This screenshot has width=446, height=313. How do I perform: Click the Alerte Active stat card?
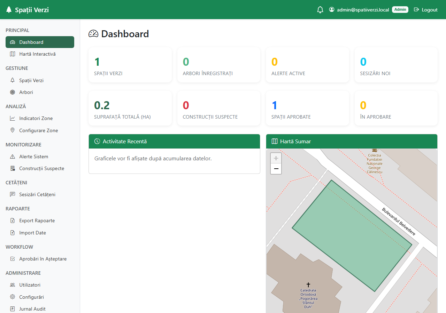(x=307, y=65)
